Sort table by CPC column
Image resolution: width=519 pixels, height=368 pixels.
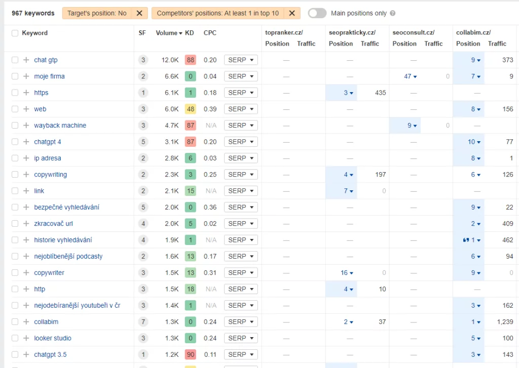pyautogui.click(x=210, y=33)
